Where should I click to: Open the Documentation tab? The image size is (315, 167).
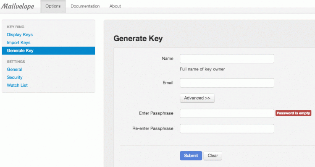point(85,6)
